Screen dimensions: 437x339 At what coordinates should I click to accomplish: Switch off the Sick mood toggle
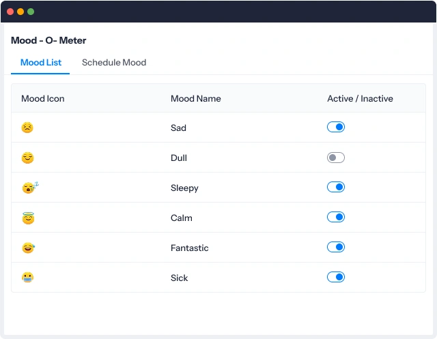coord(336,277)
